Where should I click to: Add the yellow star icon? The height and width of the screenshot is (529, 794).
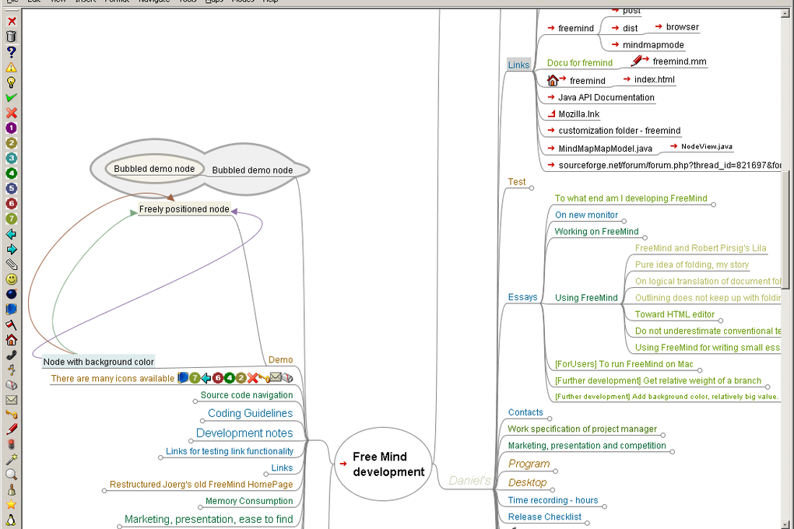[11, 505]
